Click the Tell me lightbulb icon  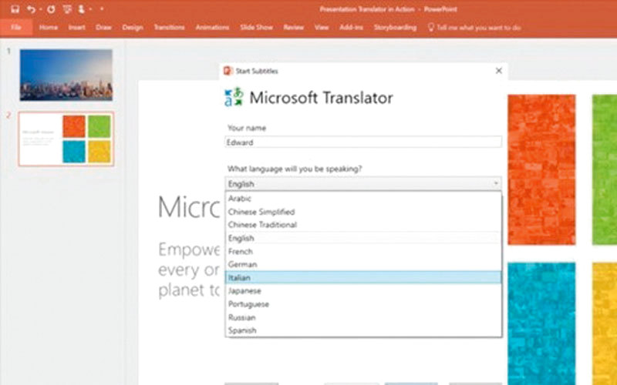pyautogui.click(x=431, y=27)
